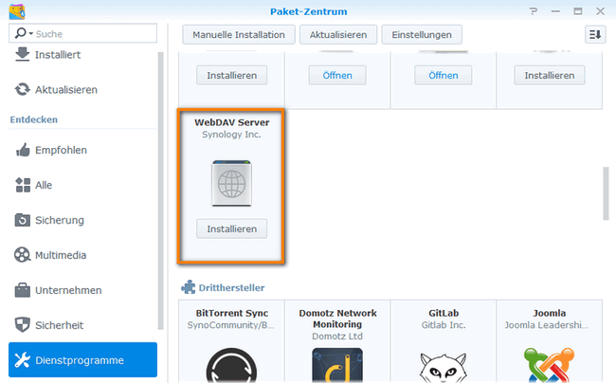The image size is (616, 383).
Task: Open the Empfohlen category
Action: coord(61,150)
